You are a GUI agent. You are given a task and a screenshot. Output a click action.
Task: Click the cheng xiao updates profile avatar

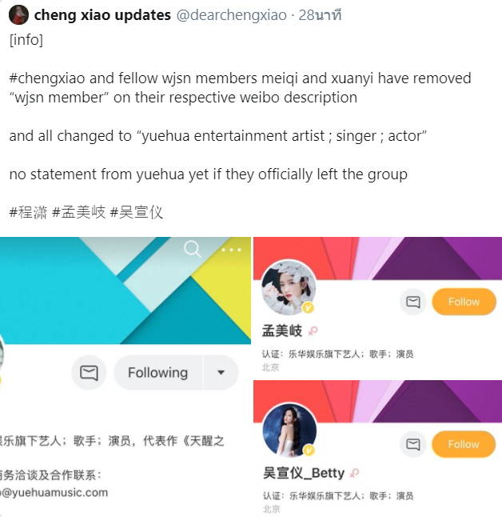pyautogui.click(x=18, y=15)
